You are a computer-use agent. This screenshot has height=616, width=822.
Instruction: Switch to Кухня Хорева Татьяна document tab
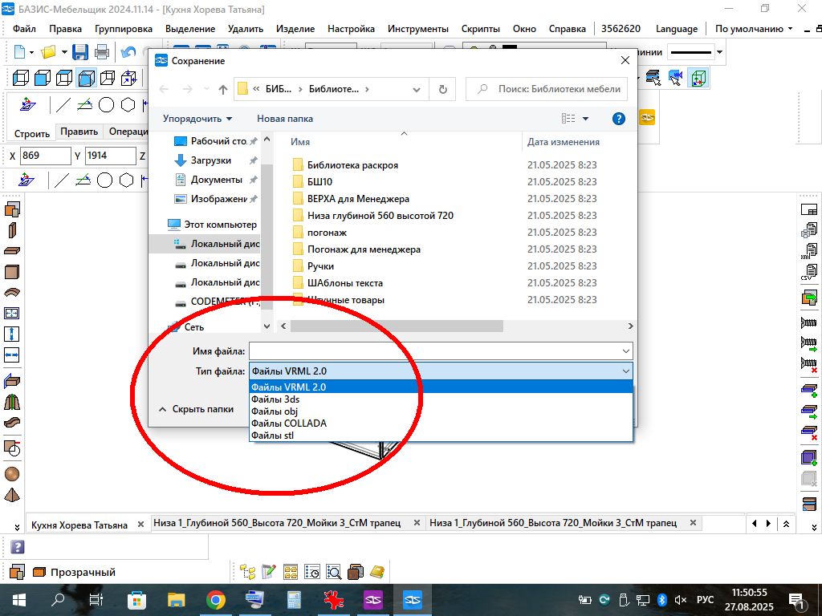pyautogui.click(x=79, y=525)
